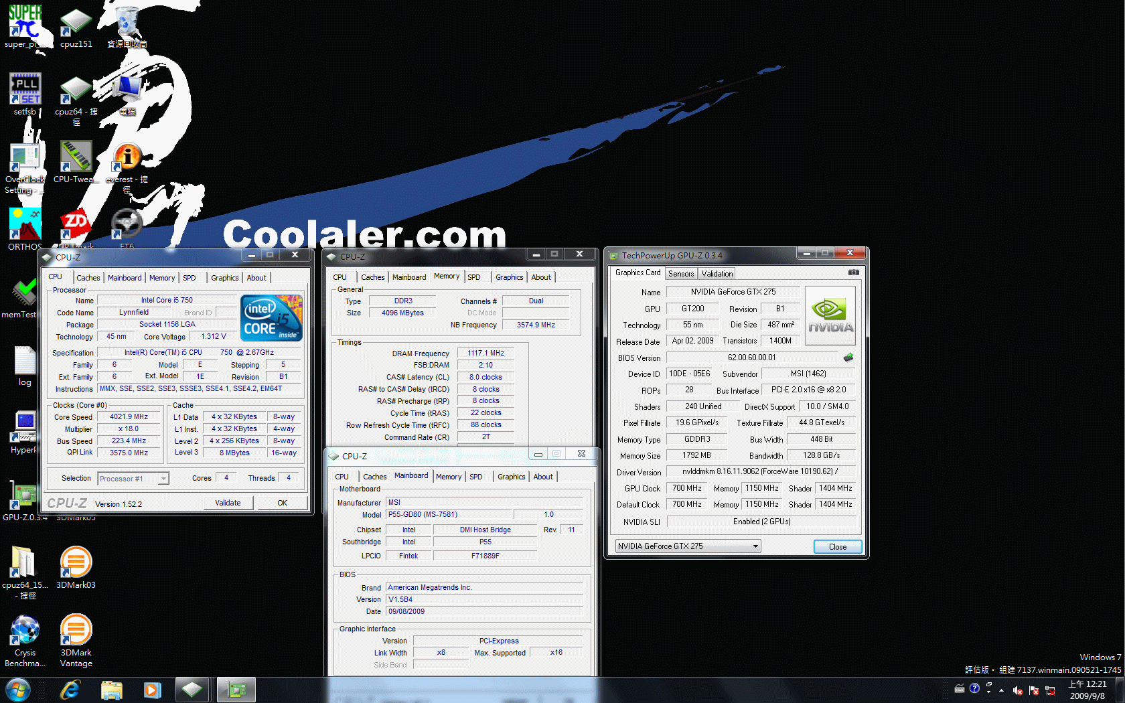Open the Computer desktop icon

(x=127, y=94)
